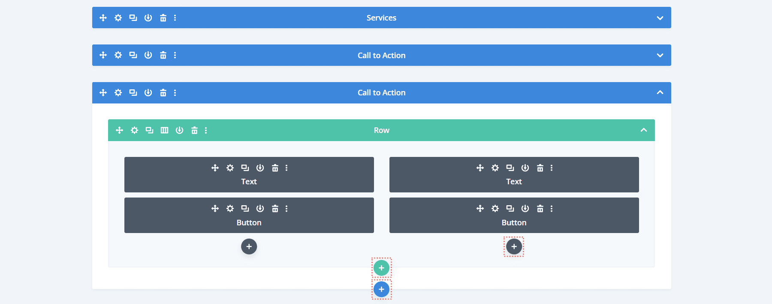Viewport: 772px width, 304px height.
Task: Duplicate the right Text module
Action: [x=510, y=168]
